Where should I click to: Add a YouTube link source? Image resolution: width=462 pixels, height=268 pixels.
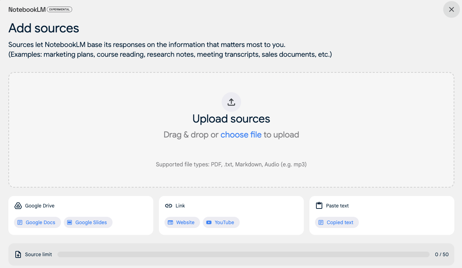point(221,222)
